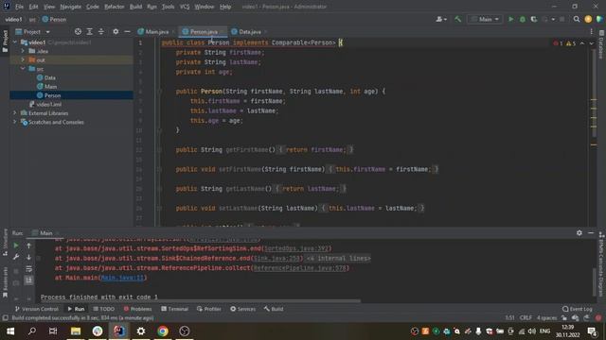606x340 pixels.
Task: Open Main.java:11 stack trace link
Action: [122, 278]
